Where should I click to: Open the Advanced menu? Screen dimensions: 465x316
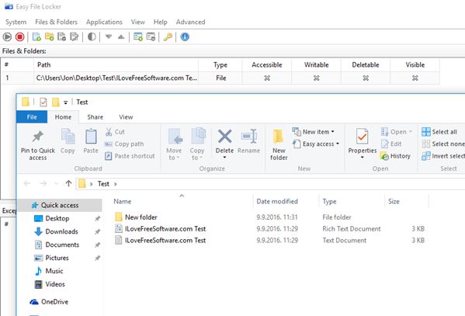190,22
